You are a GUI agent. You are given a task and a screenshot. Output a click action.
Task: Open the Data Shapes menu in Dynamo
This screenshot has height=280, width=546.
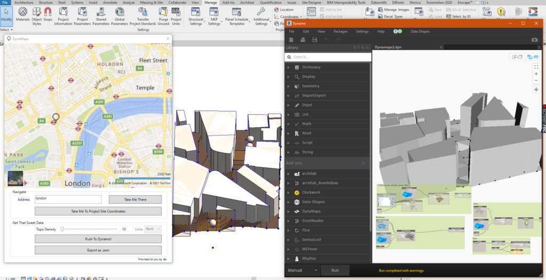tap(420, 31)
